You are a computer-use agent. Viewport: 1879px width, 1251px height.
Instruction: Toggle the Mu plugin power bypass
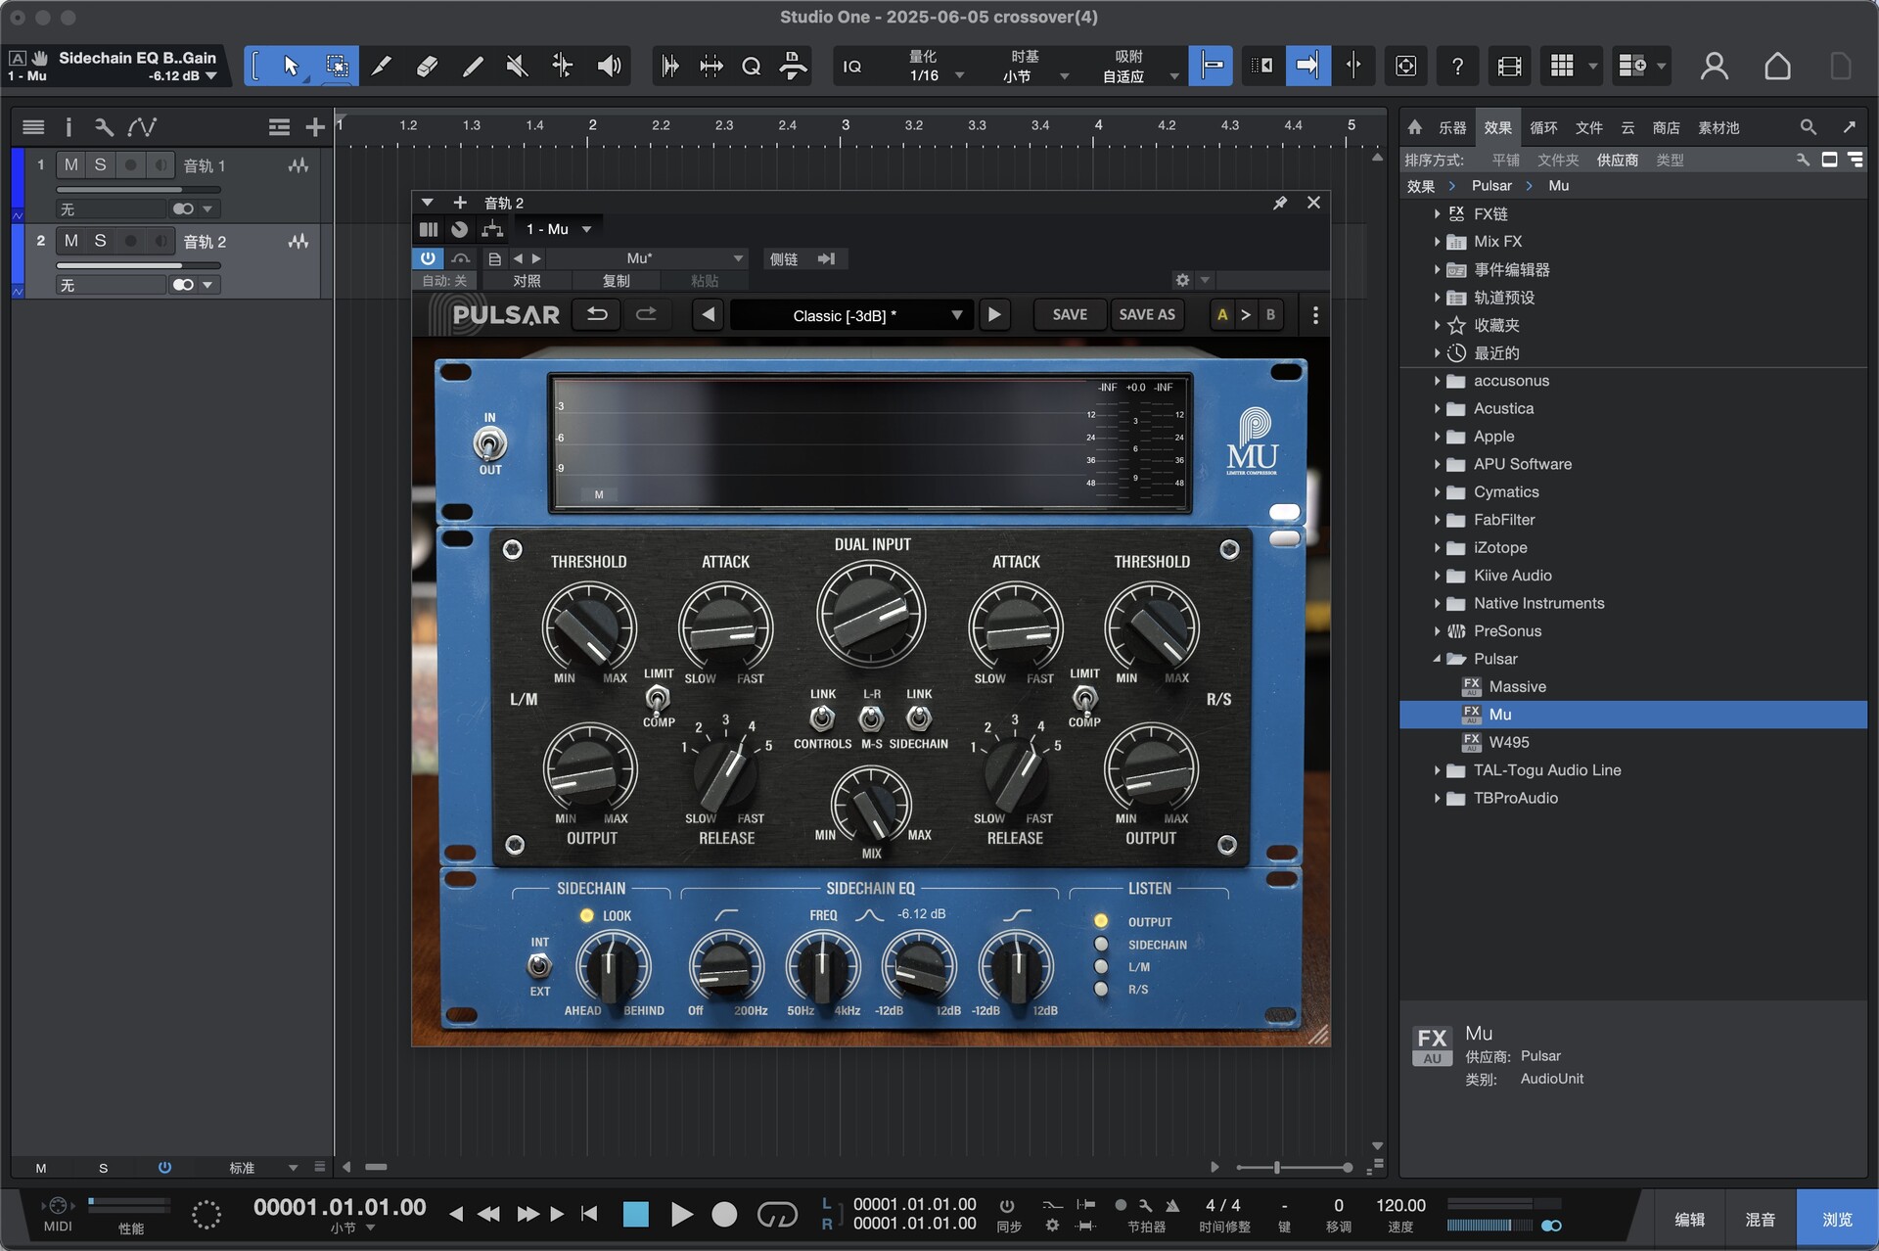pyautogui.click(x=428, y=258)
